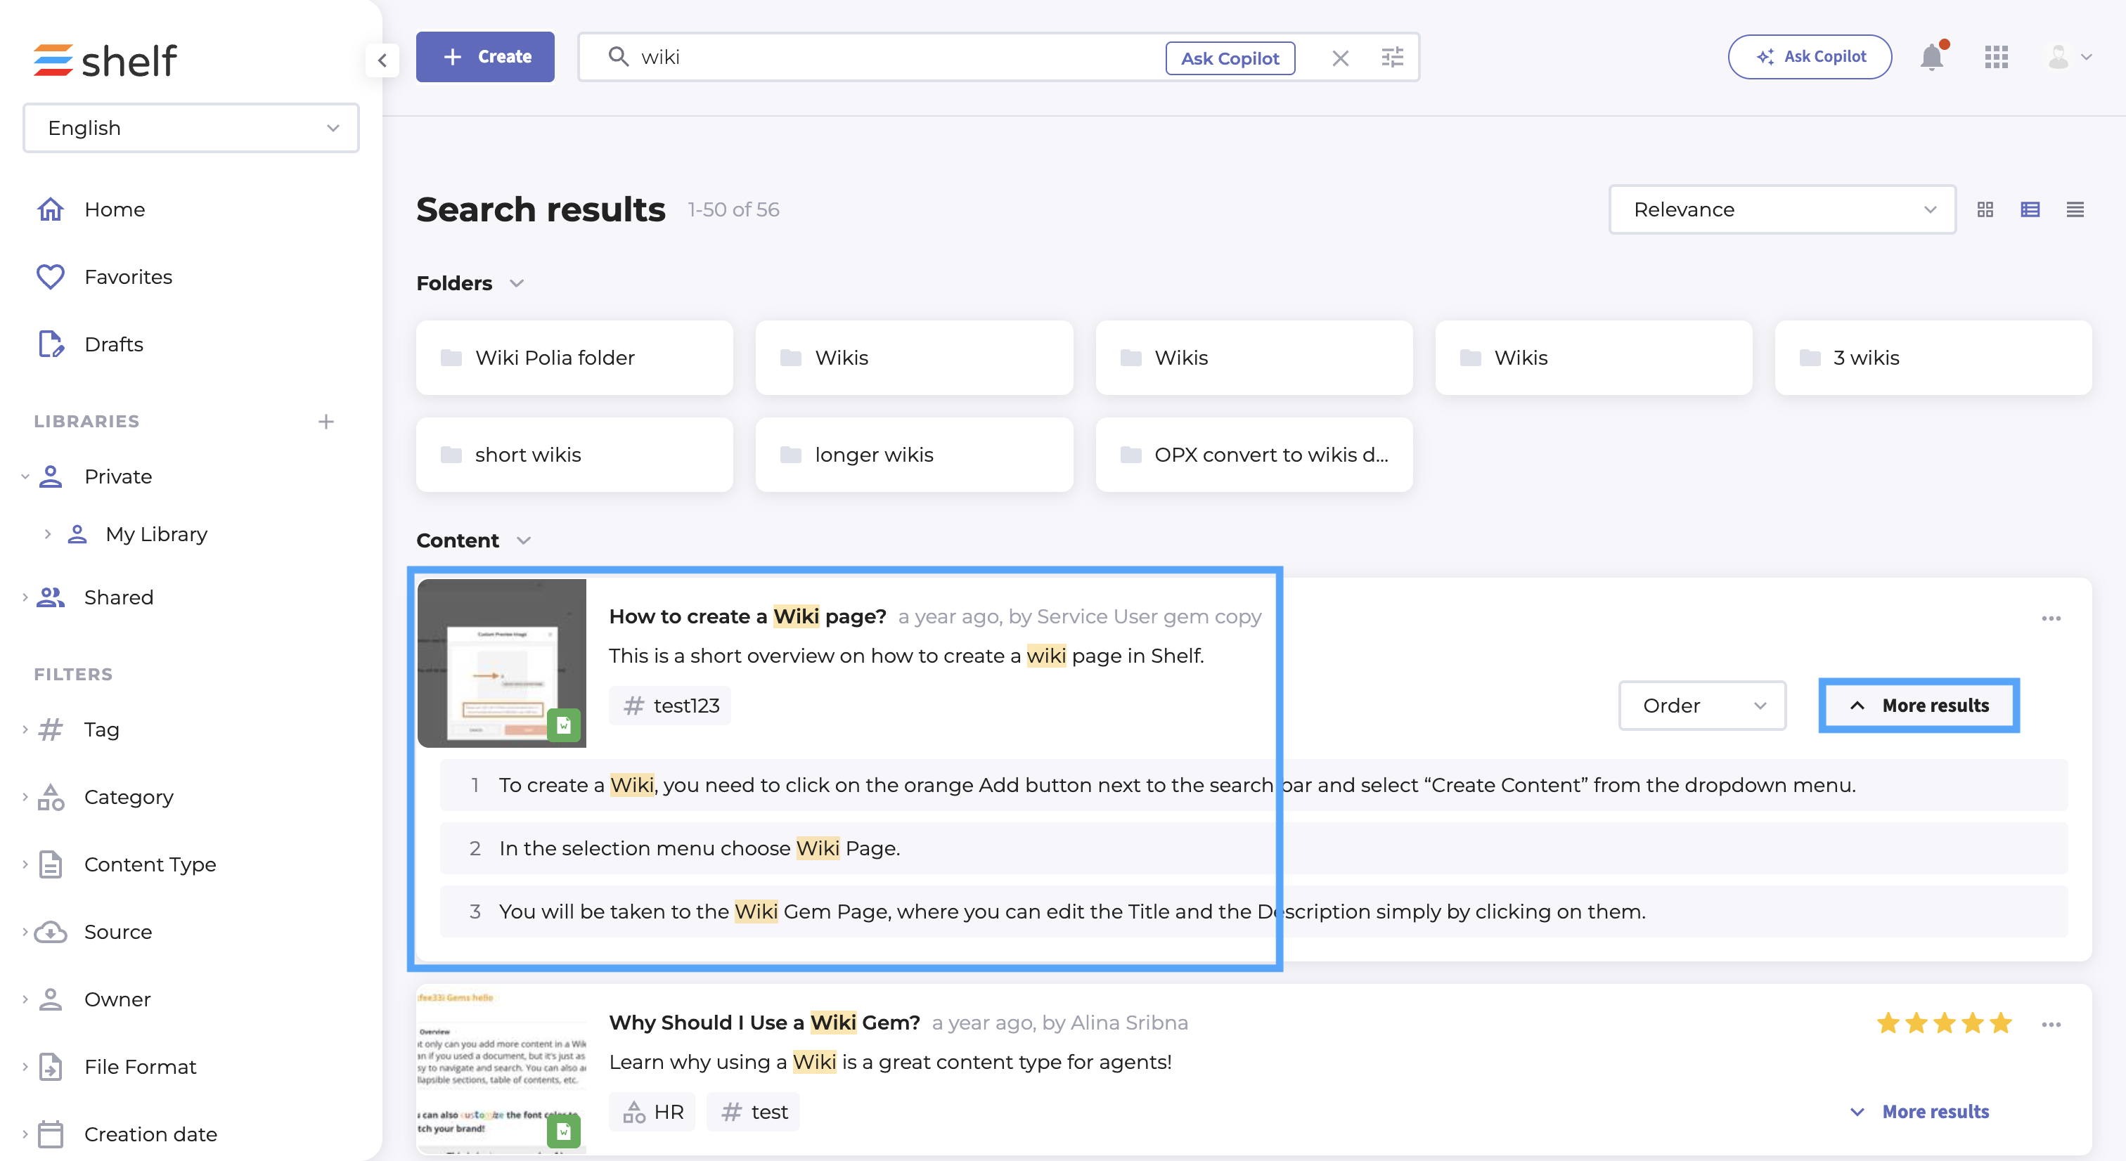The image size is (2126, 1161).
Task: Open the Order dropdown
Action: click(1702, 706)
